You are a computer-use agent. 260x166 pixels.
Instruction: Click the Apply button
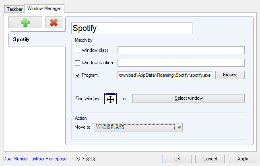[242, 159]
